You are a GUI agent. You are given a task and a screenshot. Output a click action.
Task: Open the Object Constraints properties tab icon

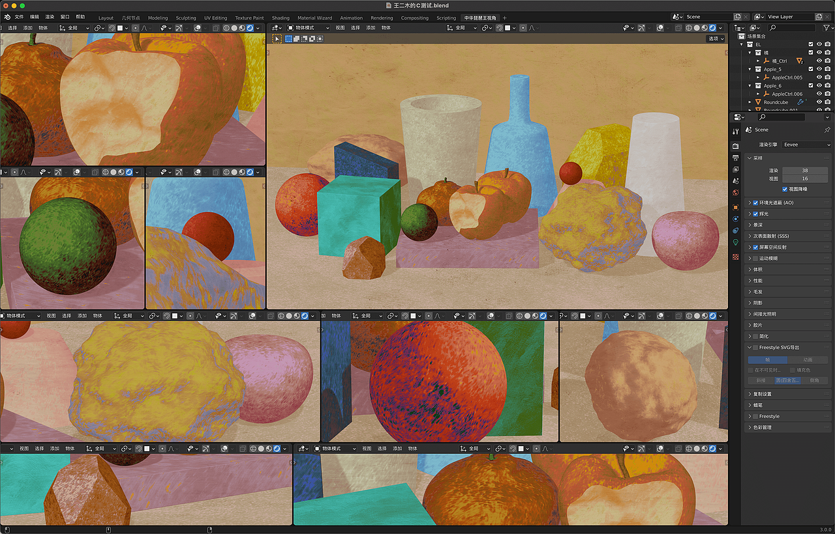point(736,231)
